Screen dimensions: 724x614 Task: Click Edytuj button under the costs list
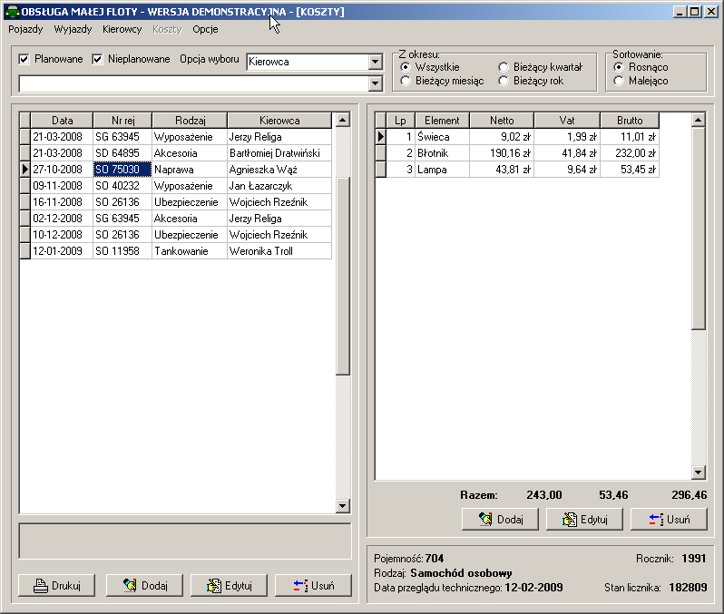pos(229,586)
